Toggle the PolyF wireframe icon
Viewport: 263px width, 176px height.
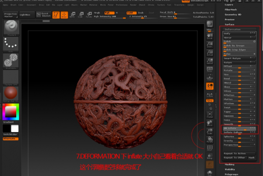pos(210,148)
